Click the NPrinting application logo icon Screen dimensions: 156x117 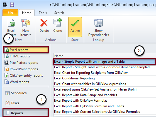click(x=5, y=4)
